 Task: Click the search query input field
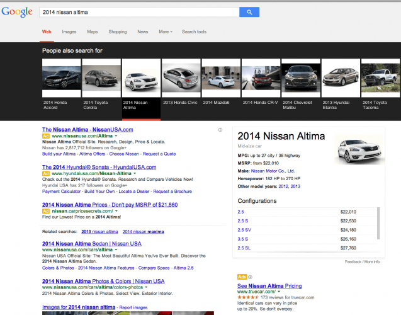[x=139, y=12]
